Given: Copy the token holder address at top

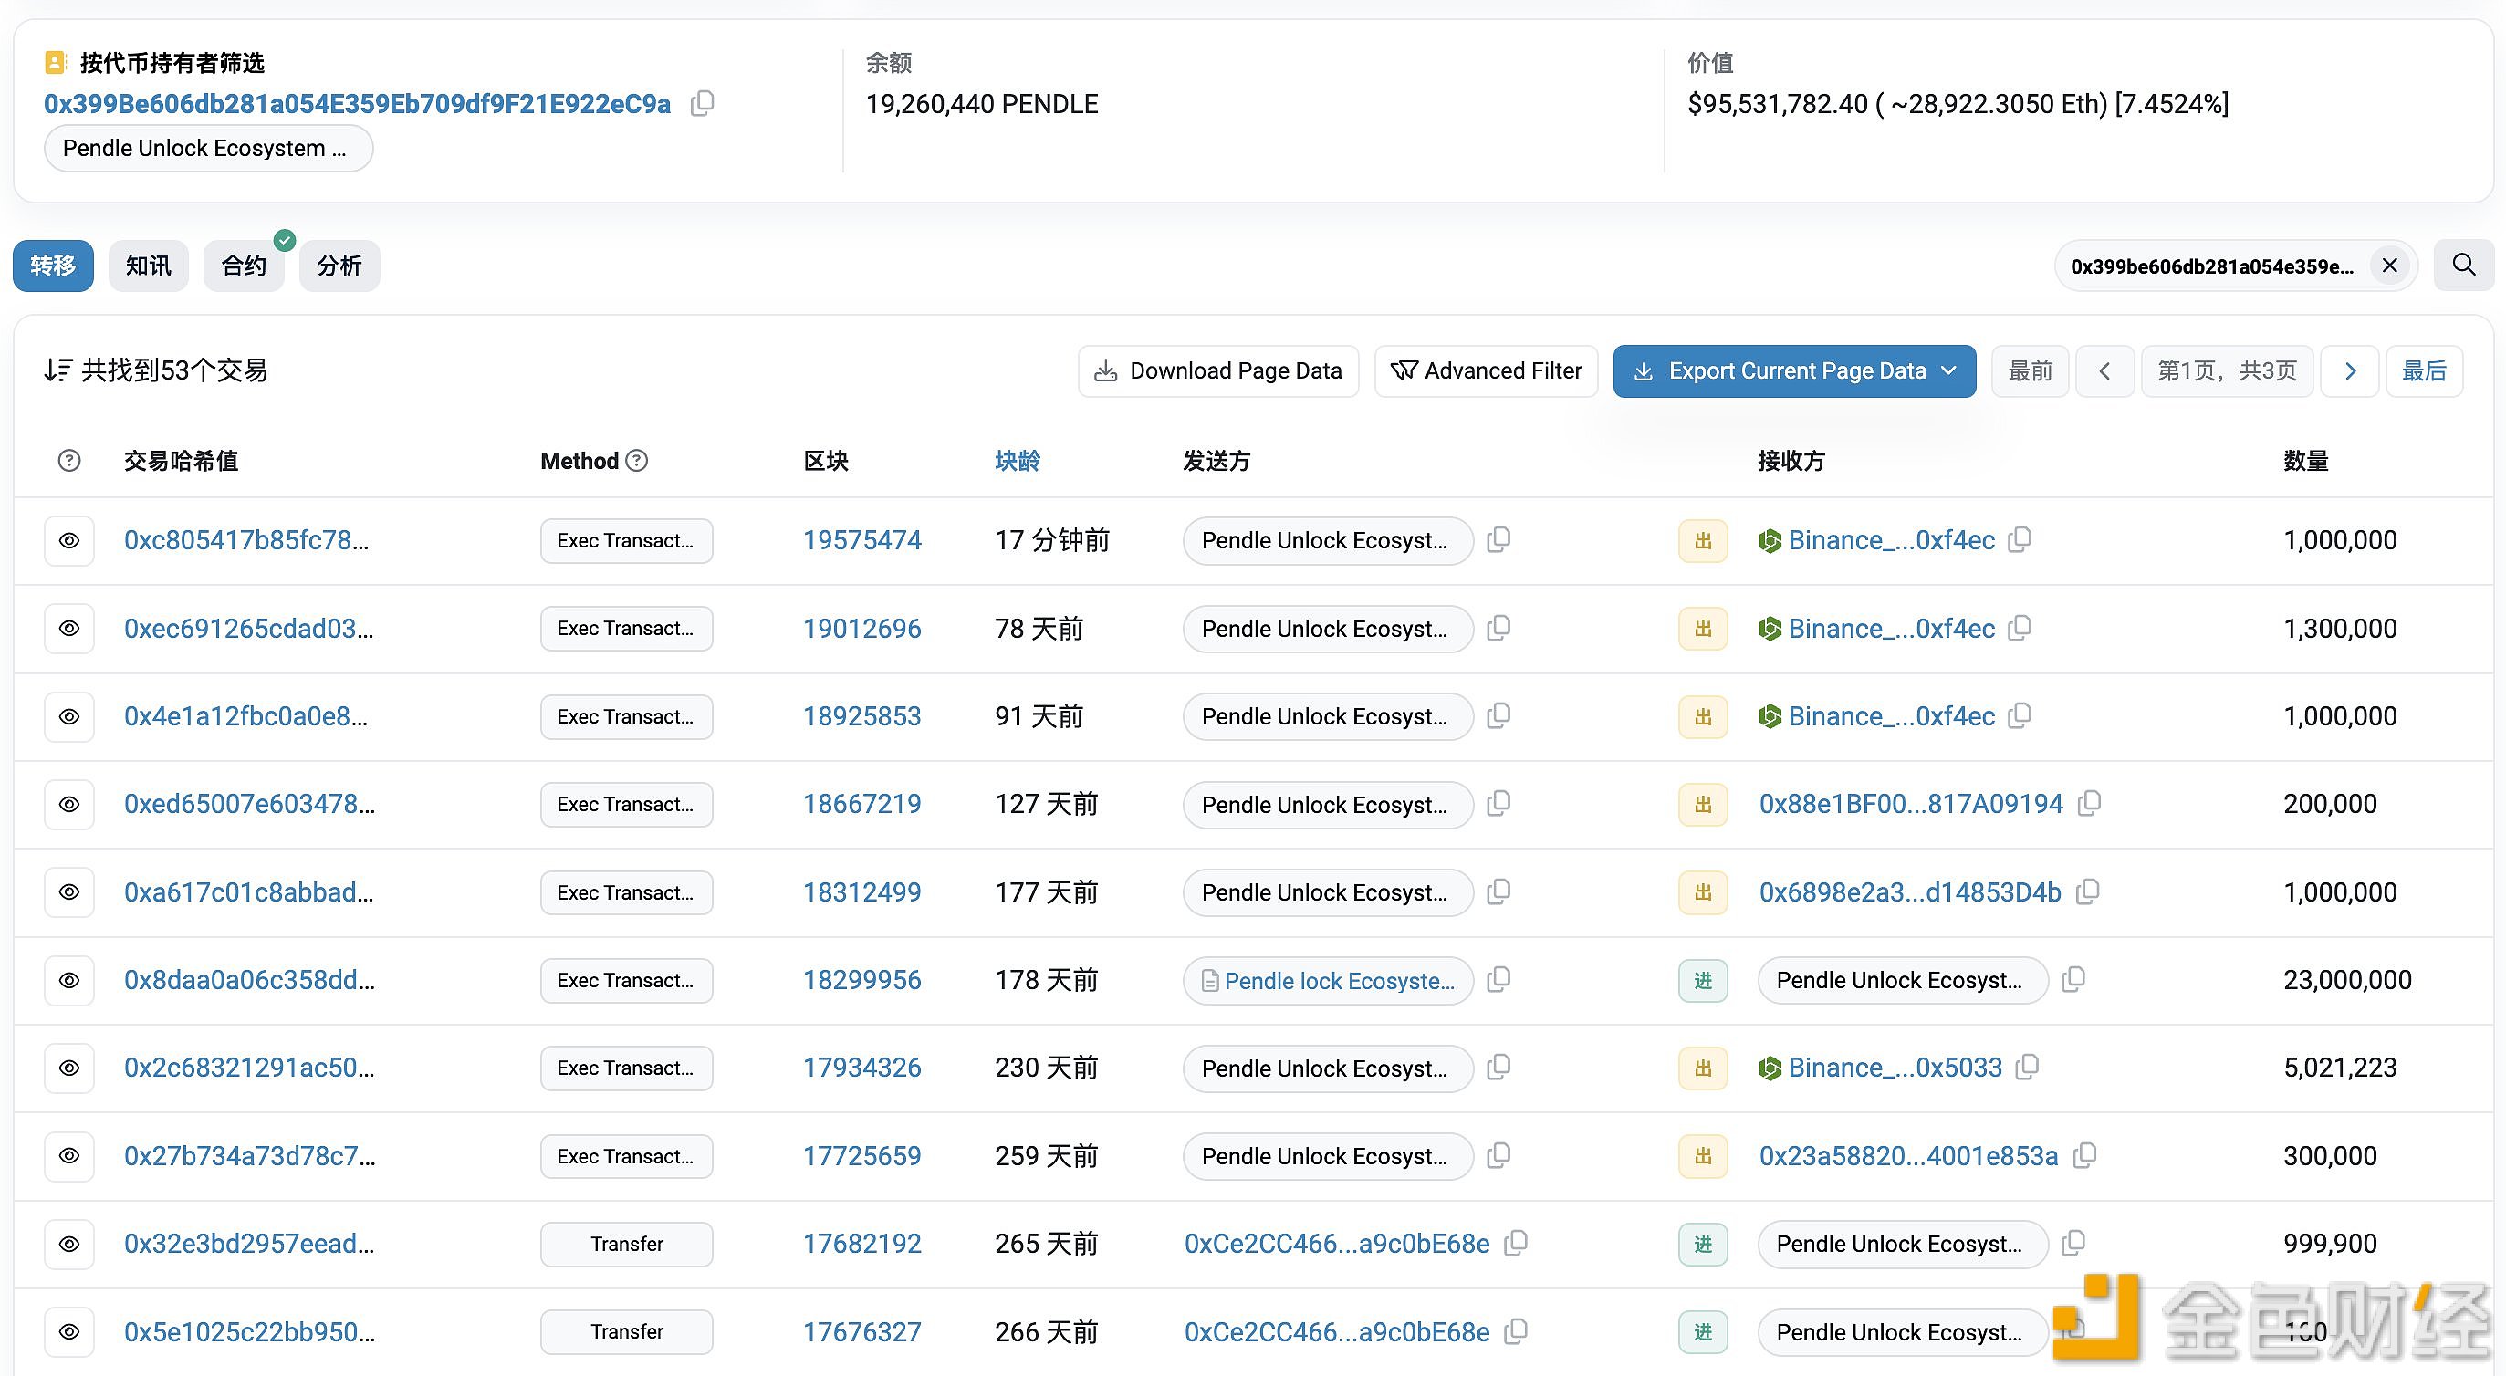Looking at the screenshot, I should click(x=702, y=103).
